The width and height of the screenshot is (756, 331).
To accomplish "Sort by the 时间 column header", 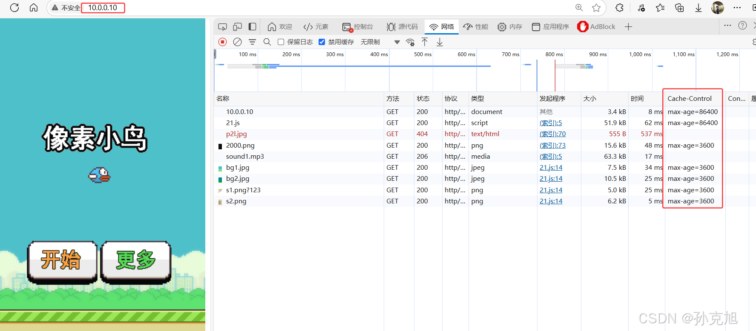I will point(646,99).
